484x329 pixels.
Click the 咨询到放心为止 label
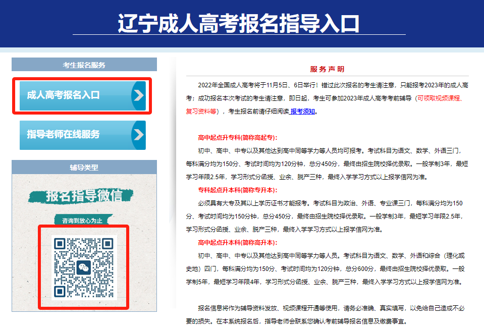[82, 221]
